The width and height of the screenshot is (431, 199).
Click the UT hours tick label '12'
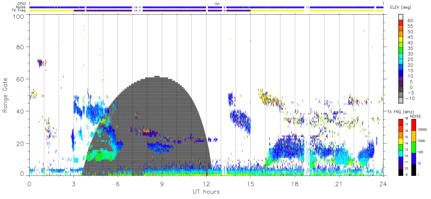click(x=206, y=184)
